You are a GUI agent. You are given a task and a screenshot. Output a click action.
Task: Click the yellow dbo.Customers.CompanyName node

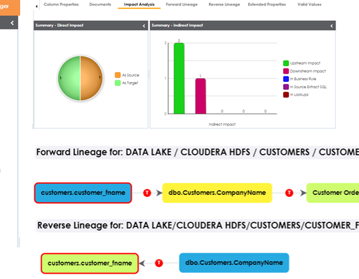[x=217, y=193]
